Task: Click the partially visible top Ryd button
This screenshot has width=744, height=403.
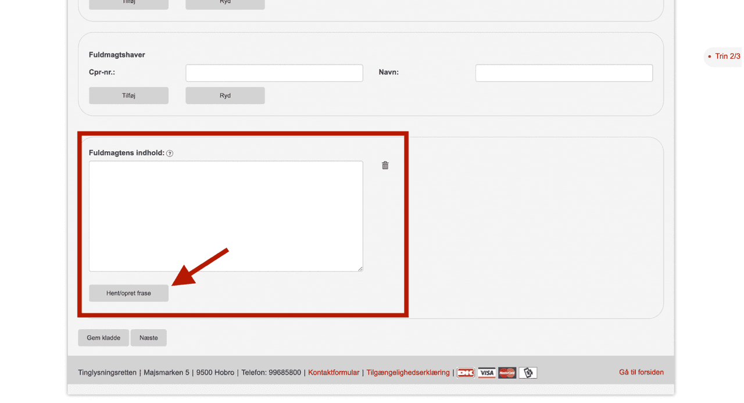Action: click(225, 3)
